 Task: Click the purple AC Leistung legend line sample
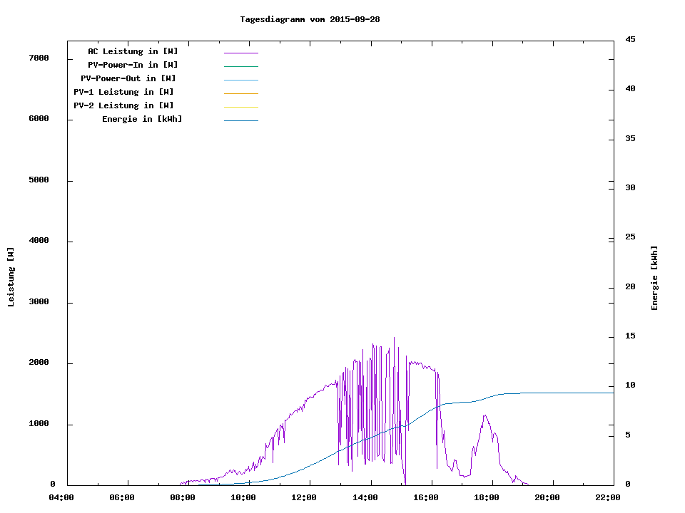pyautogui.click(x=240, y=53)
